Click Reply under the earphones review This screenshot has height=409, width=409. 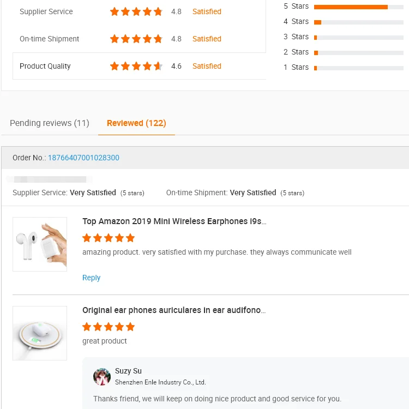[91, 278]
